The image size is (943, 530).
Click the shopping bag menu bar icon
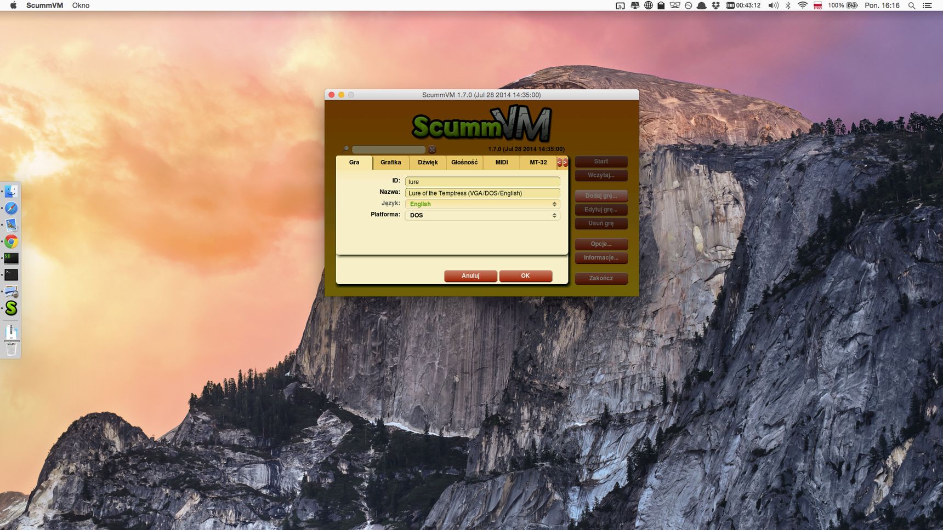pos(661,5)
